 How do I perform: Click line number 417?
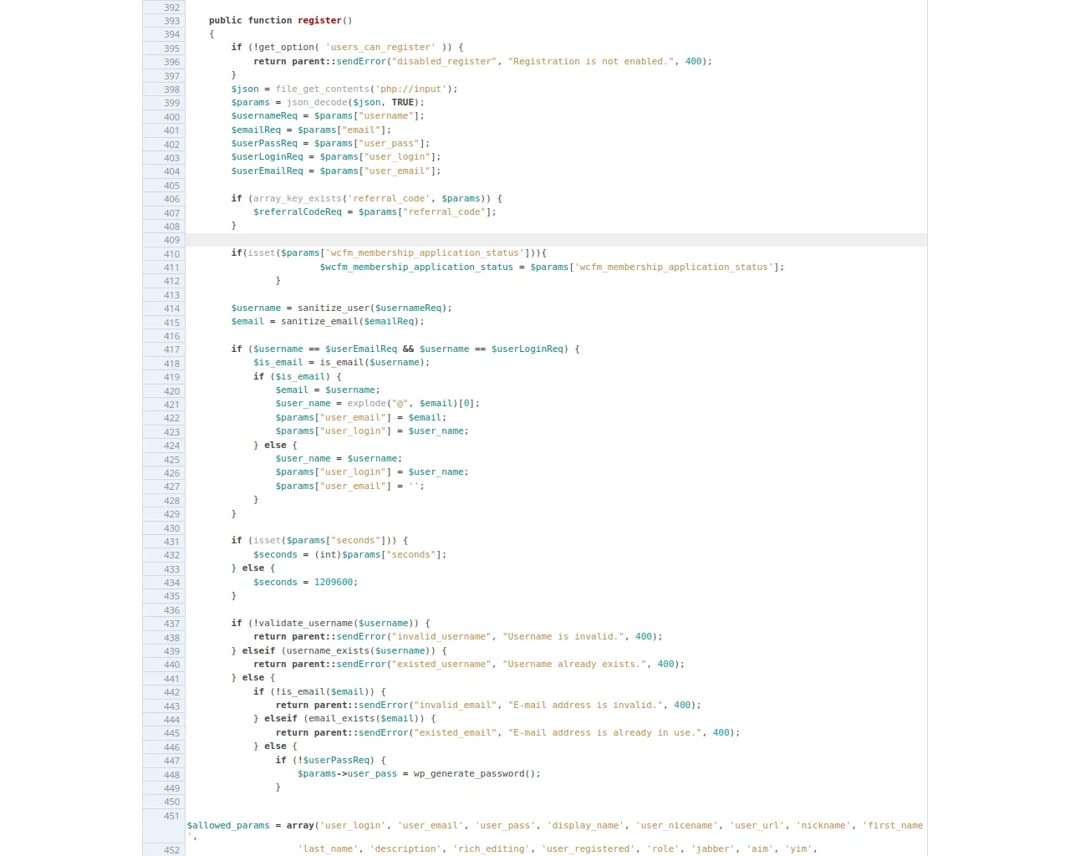click(x=171, y=349)
